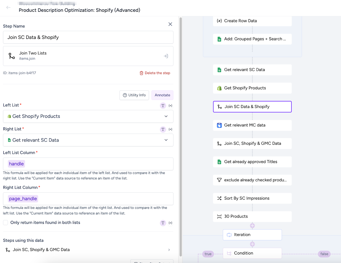Add step above the Iteration node
Screen dimensions: 341x263
(252, 226)
